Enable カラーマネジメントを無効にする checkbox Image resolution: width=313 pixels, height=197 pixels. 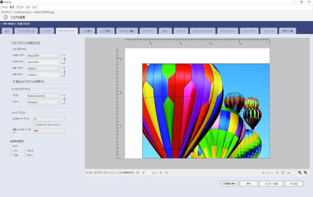(11, 43)
